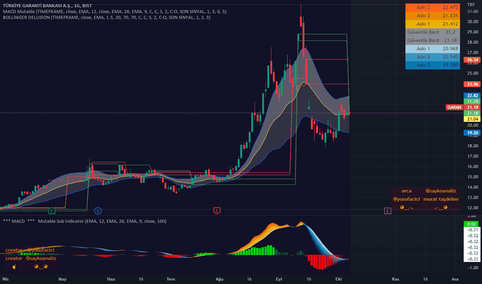482x284 pixels.
Task: Click Ağu on the time axis
Action: tap(219, 279)
